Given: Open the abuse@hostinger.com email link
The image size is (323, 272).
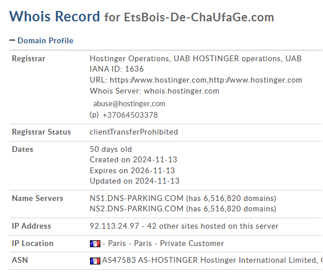Looking at the screenshot, I should [x=129, y=103].
